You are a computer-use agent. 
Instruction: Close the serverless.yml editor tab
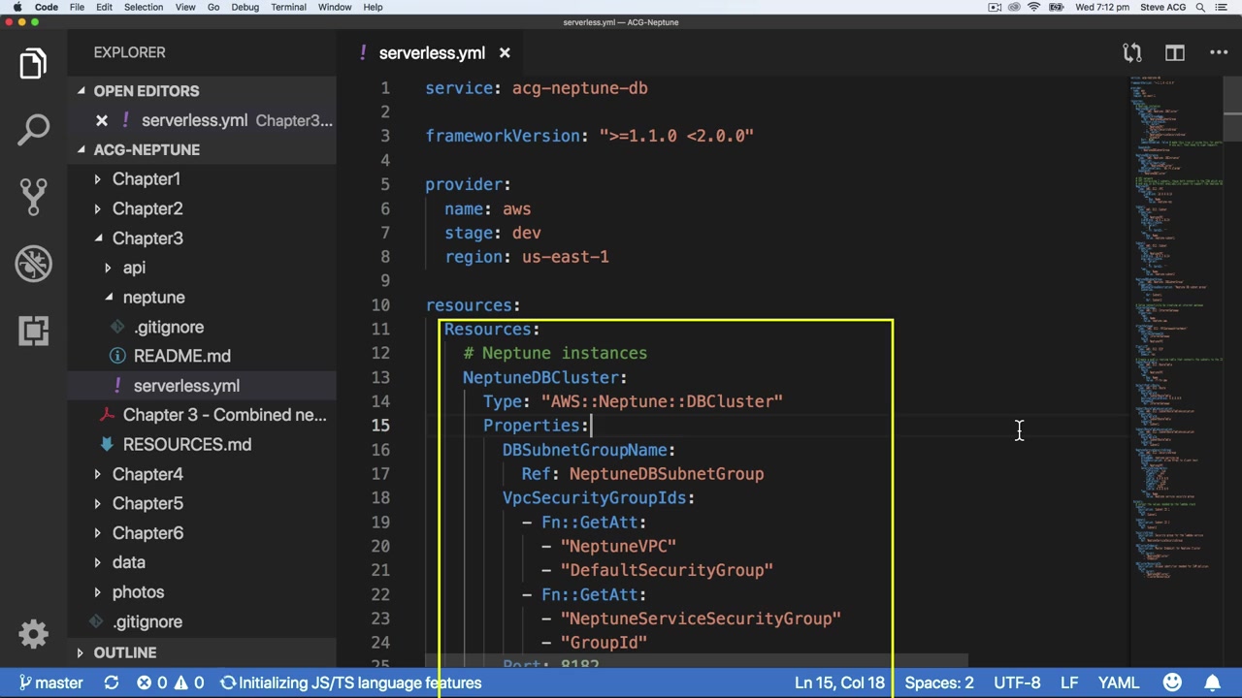coord(505,53)
